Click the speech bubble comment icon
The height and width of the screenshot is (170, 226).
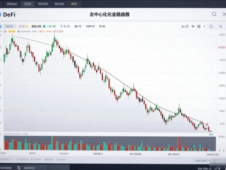pos(211,26)
